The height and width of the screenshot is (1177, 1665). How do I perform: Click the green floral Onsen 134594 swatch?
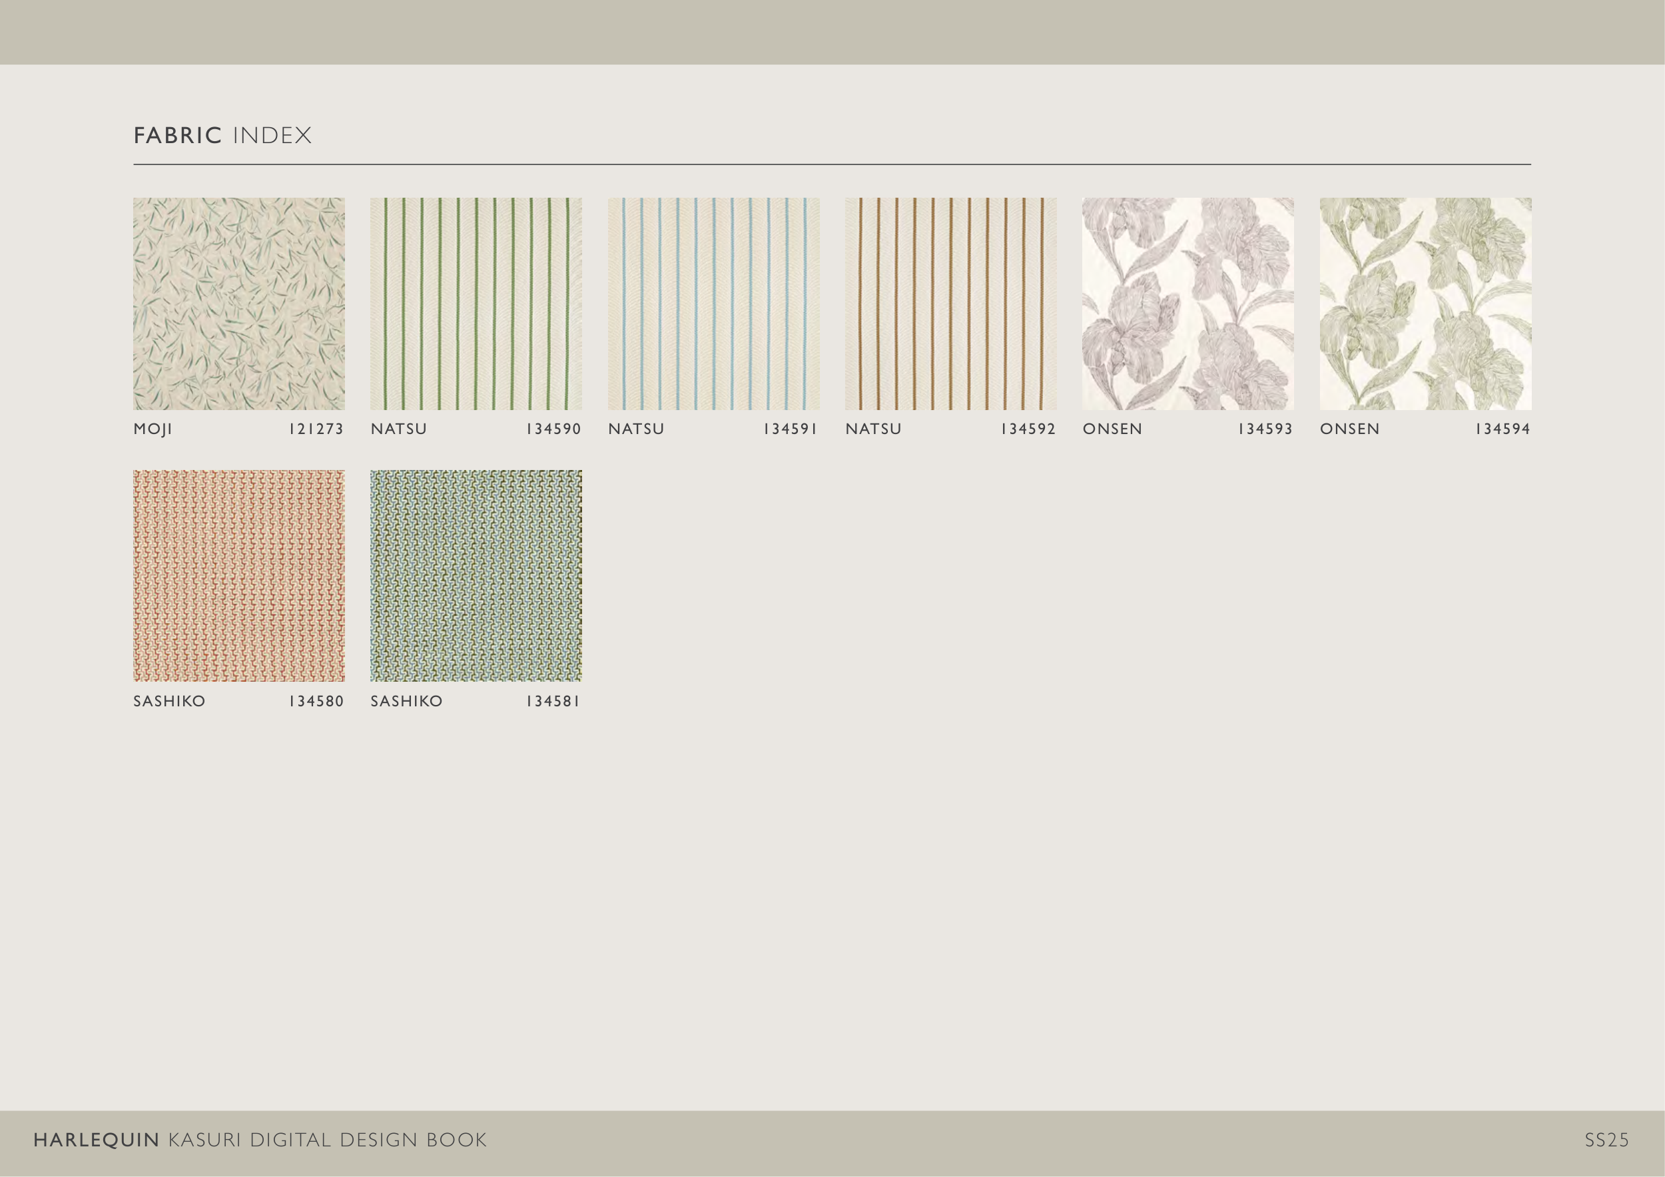[x=1425, y=304]
